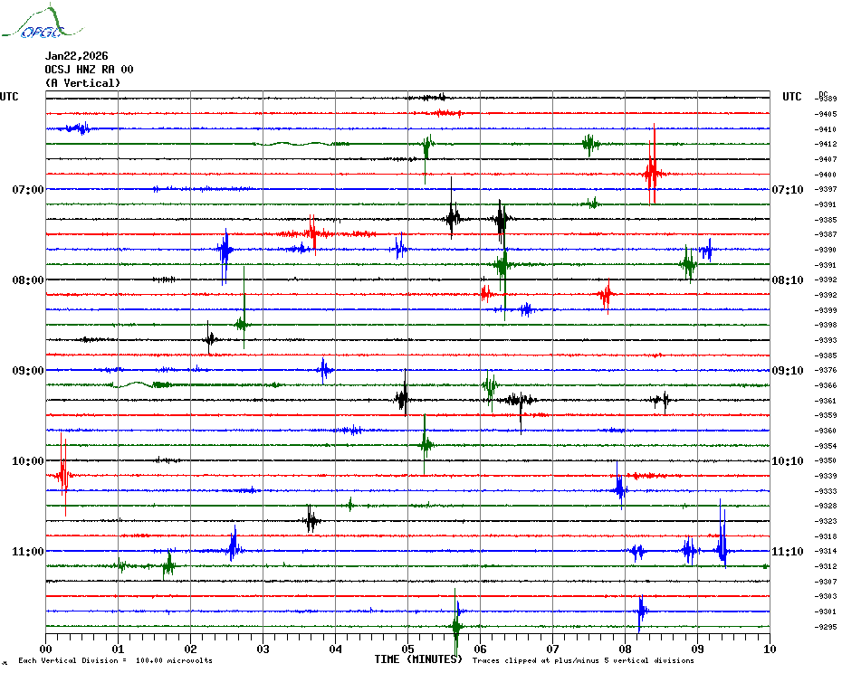Screen dimensions: 842x673
Task: Click the -9376 offset value on right
Action: click(826, 370)
